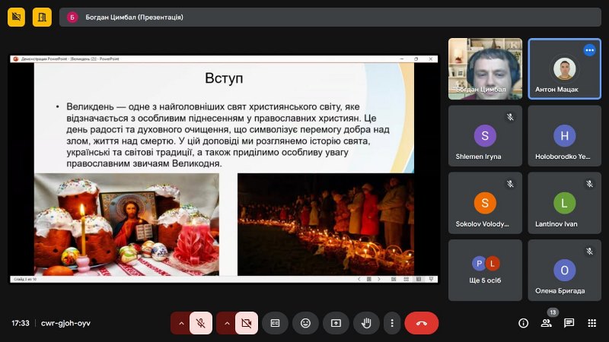Viewport: 609px width, 342px height.
Task: Open the emoji reactions picker
Action: 305,323
